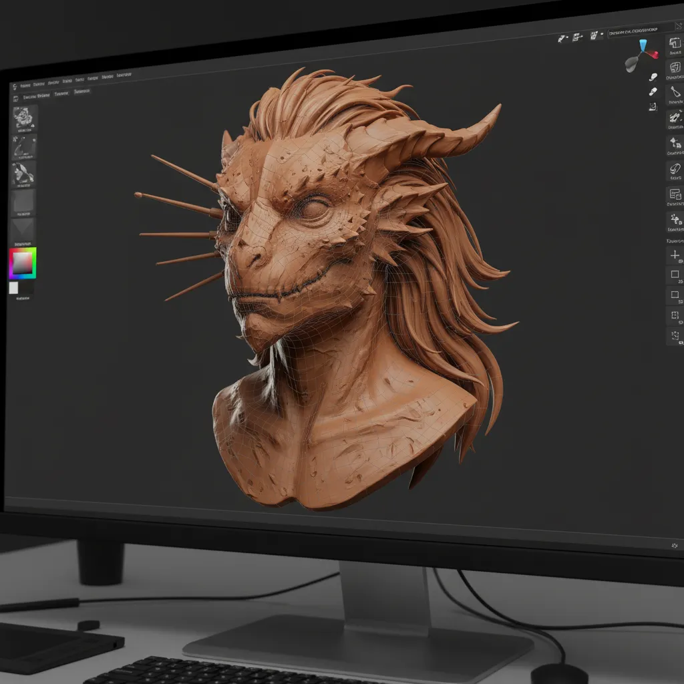684x684 pixels.
Task: Open the last menu item in the top menu bar
Action: point(124,76)
